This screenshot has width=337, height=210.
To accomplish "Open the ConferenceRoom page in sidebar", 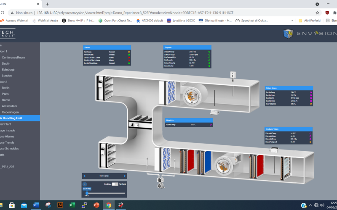I will (x=13, y=58).
